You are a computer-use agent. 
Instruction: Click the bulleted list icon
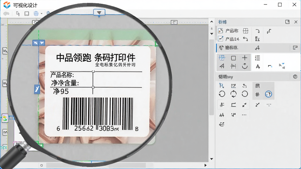[x=257, y=58]
